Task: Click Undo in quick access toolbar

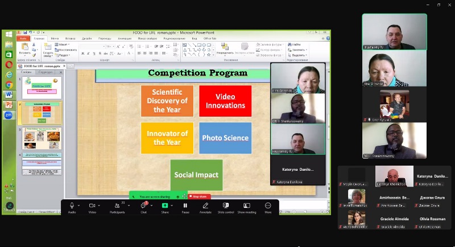Action: coord(30,32)
